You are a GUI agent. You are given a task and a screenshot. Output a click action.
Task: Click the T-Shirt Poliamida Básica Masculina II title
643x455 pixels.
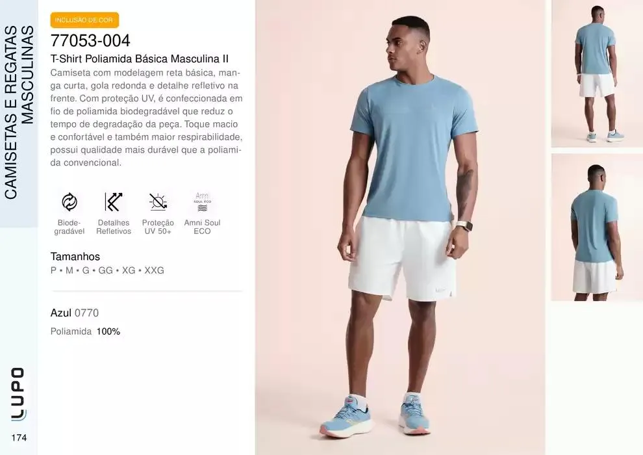click(x=140, y=58)
